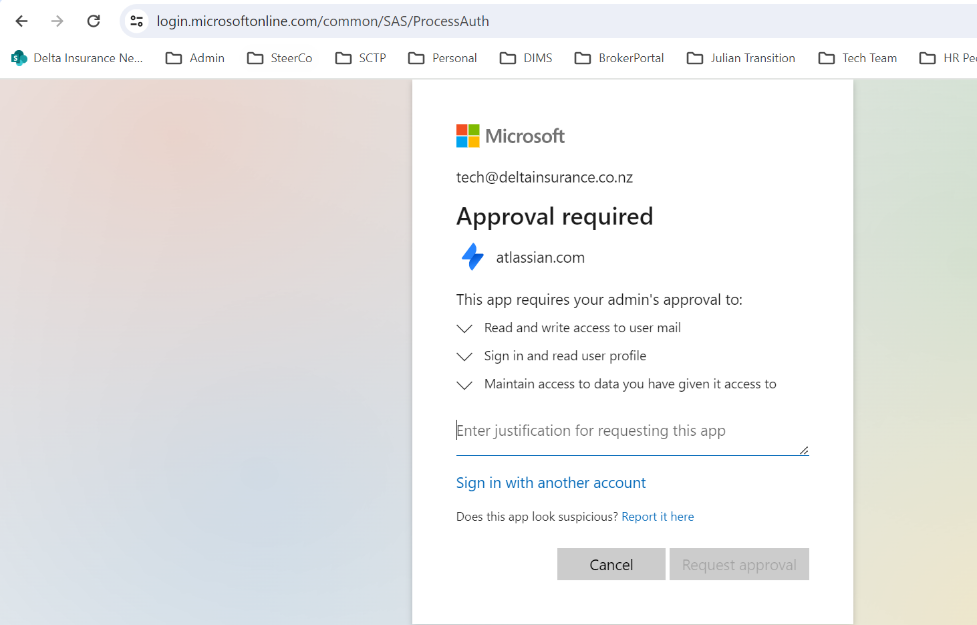The image size is (977, 625).
Task: Select 'Sign in with another account'
Action: pos(551,483)
